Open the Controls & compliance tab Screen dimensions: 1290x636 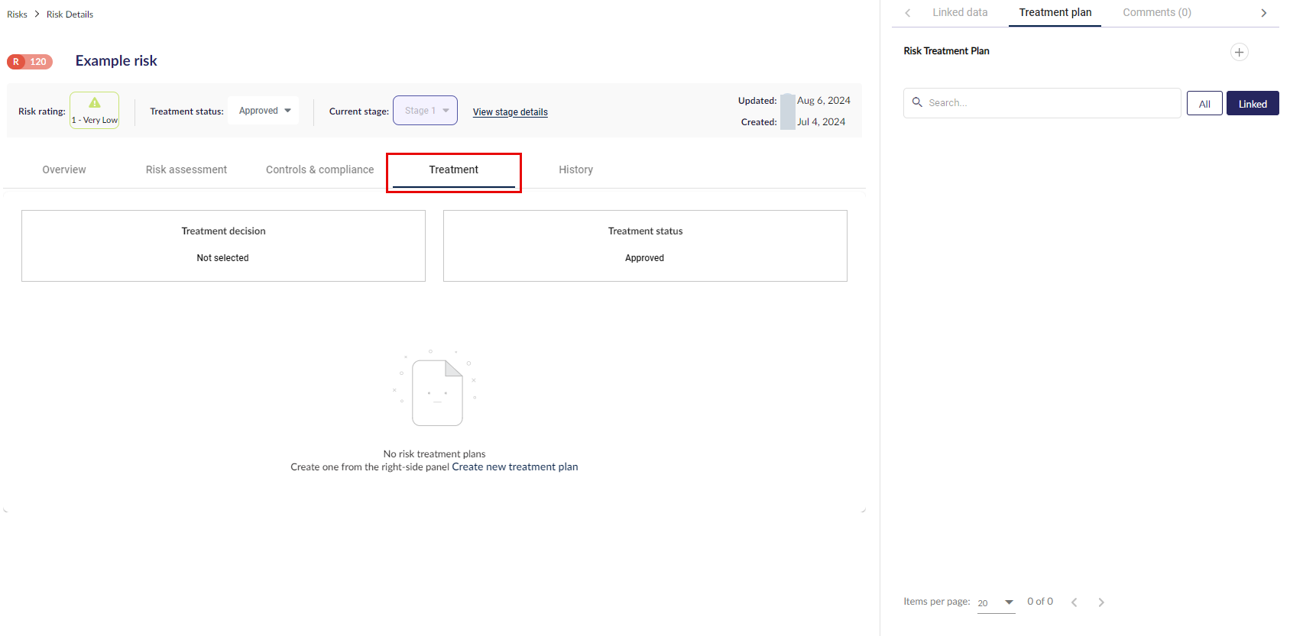tap(320, 169)
